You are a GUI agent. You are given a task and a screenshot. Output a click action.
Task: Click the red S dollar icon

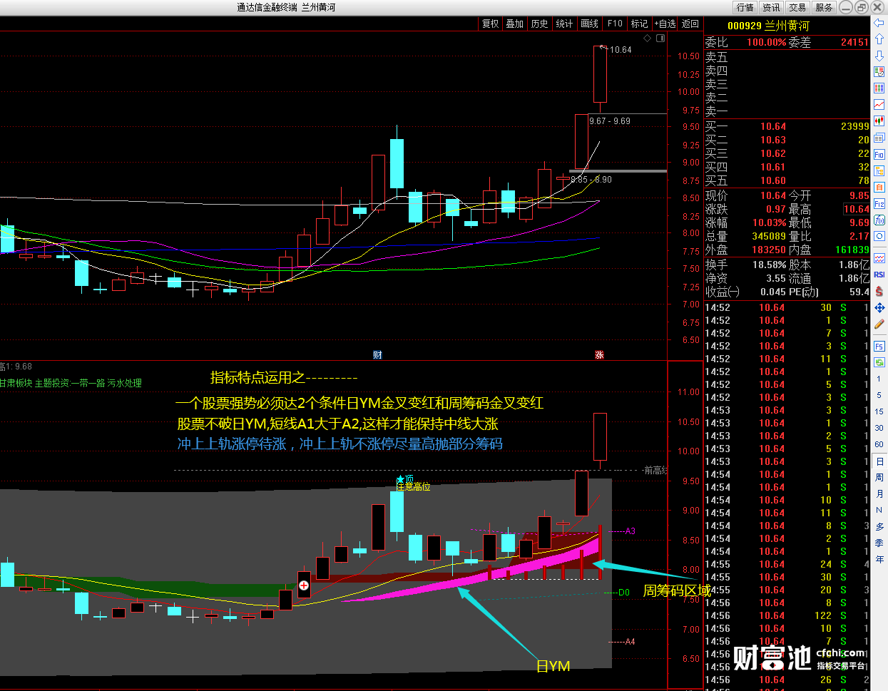pyautogui.click(x=879, y=291)
